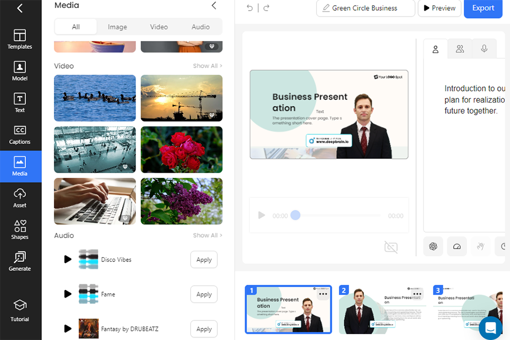This screenshot has height=340, width=510.
Task: Select the multi-person conversation tab
Action: (x=460, y=49)
